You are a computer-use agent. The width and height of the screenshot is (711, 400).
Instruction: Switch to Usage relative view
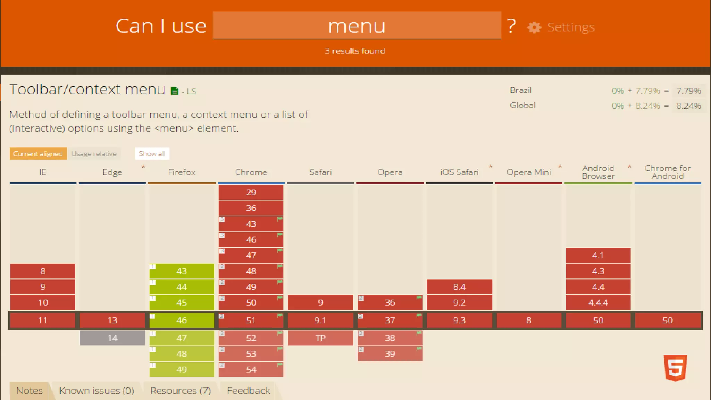(94, 154)
